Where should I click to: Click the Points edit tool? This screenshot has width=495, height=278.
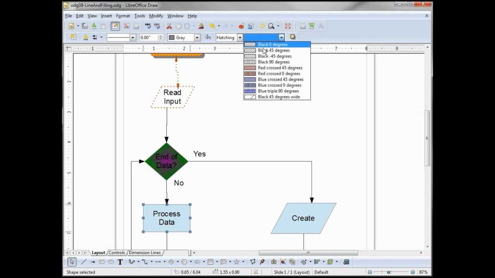(253, 262)
